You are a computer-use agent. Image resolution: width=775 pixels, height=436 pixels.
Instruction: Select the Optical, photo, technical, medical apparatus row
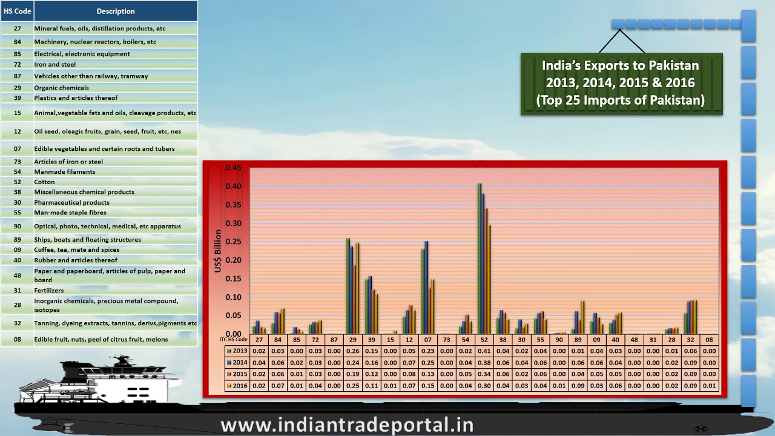(99, 226)
